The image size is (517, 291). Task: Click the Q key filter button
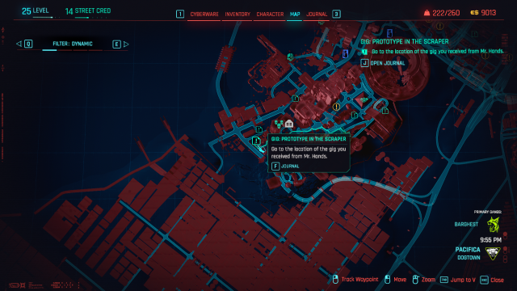click(28, 44)
